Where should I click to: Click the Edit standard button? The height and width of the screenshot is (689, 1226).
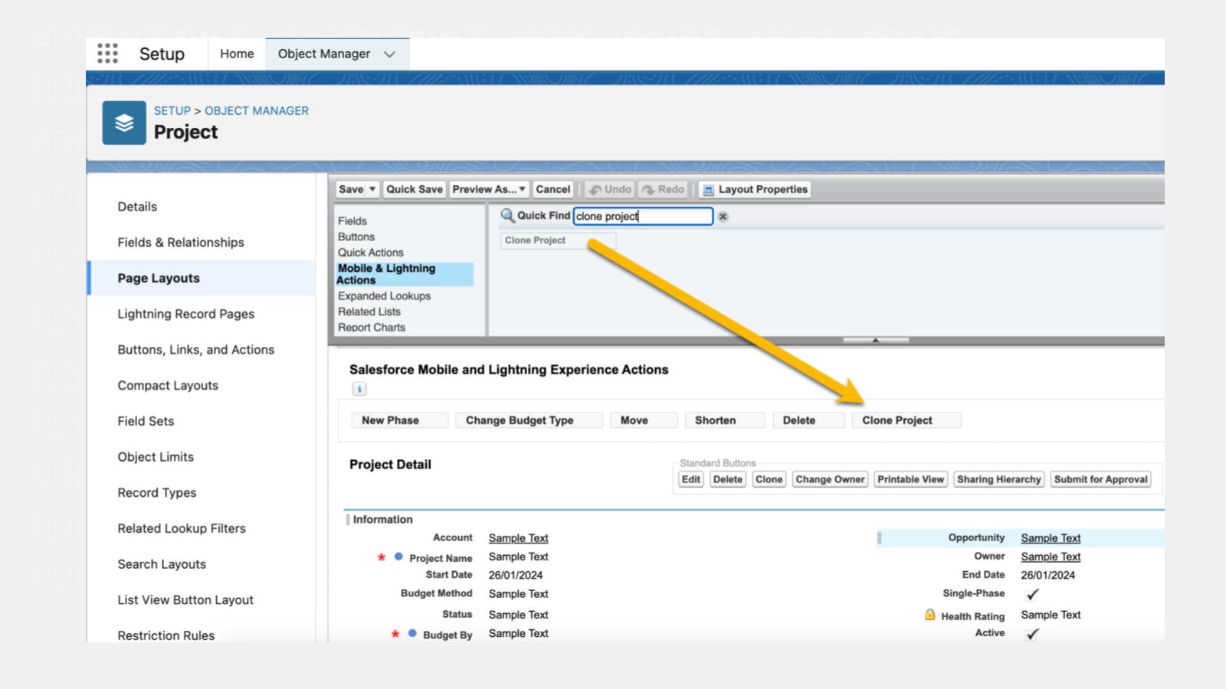coord(691,479)
